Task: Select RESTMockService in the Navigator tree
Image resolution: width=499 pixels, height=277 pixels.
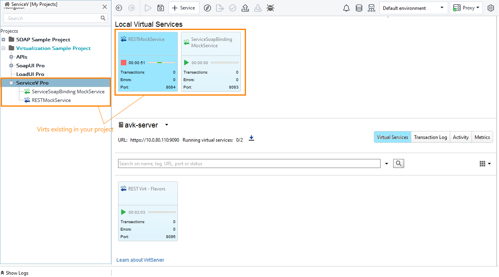Action: coord(51,100)
